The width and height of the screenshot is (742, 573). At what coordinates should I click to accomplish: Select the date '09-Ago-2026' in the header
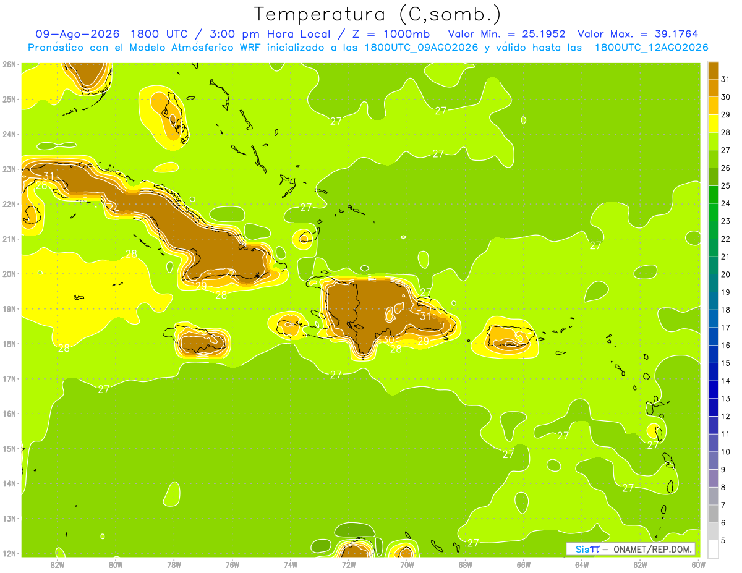(77, 34)
